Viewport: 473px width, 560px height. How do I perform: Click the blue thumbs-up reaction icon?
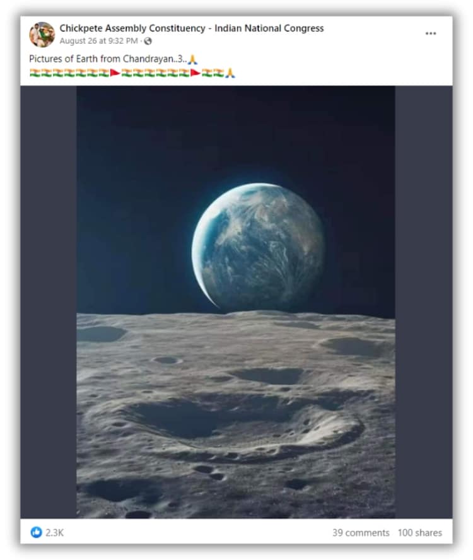click(36, 532)
